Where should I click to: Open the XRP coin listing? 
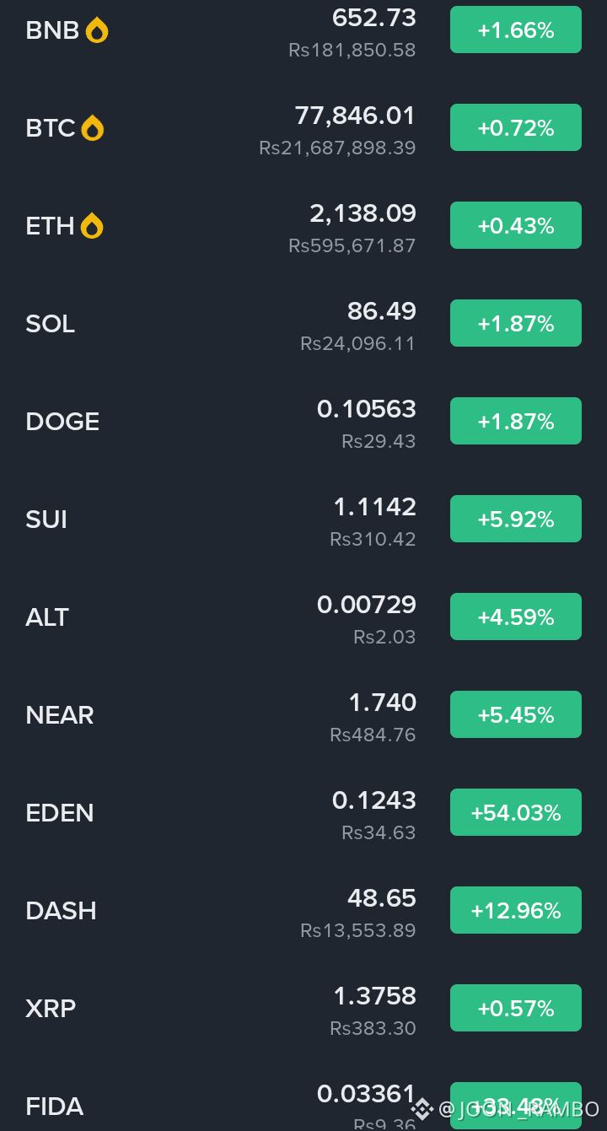[x=303, y=1009]
